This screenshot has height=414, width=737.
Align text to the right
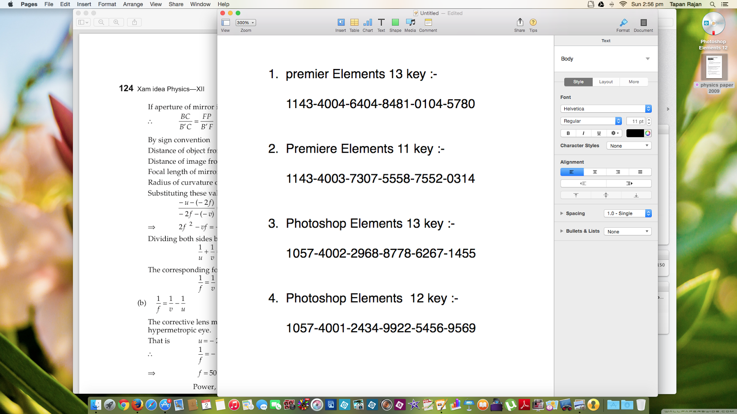(x=618, y=172)
